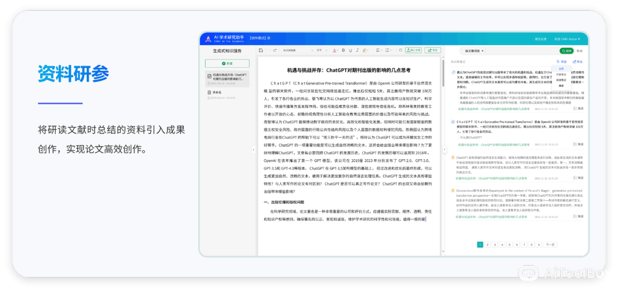The height and width of the screenshot is (292, 618).
Task: Toggle italic formatting
Action: click(357, 51)
